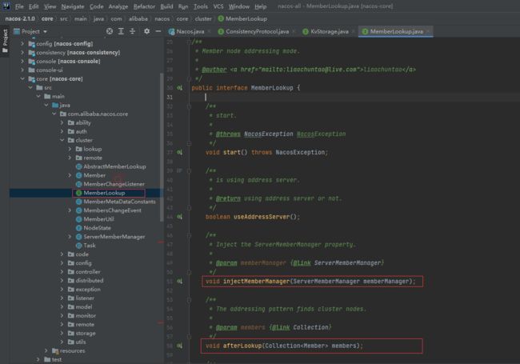This screenshot has height=364, width=520.
Task: Collapse Javadoc fold marker above start()
Action: [189, 106]
